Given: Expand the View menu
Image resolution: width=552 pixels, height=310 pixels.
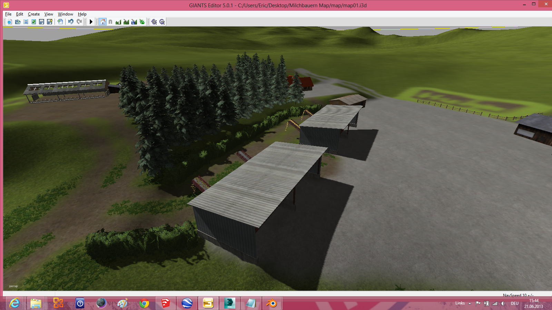Looking at the screenshot, I should (49, 14).
